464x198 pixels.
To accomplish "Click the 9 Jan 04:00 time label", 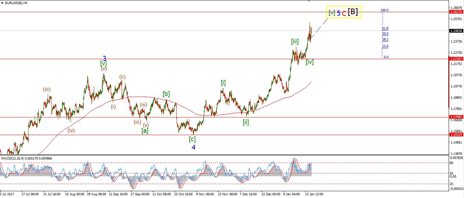I will 292,194.
